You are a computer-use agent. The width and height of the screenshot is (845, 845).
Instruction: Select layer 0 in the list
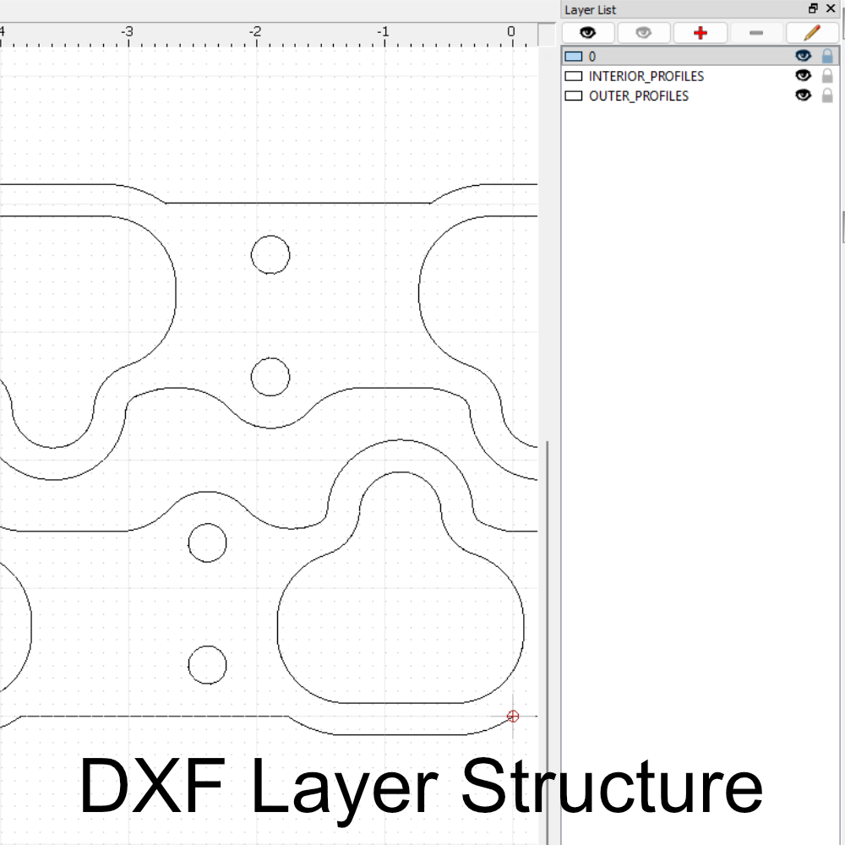592,57
